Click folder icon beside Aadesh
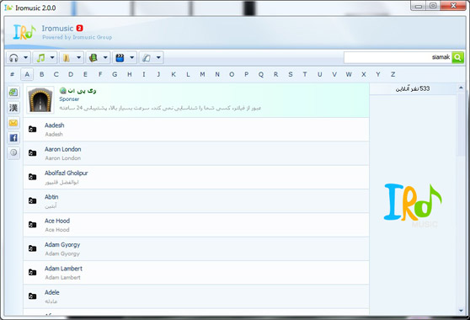 [32, 129]
